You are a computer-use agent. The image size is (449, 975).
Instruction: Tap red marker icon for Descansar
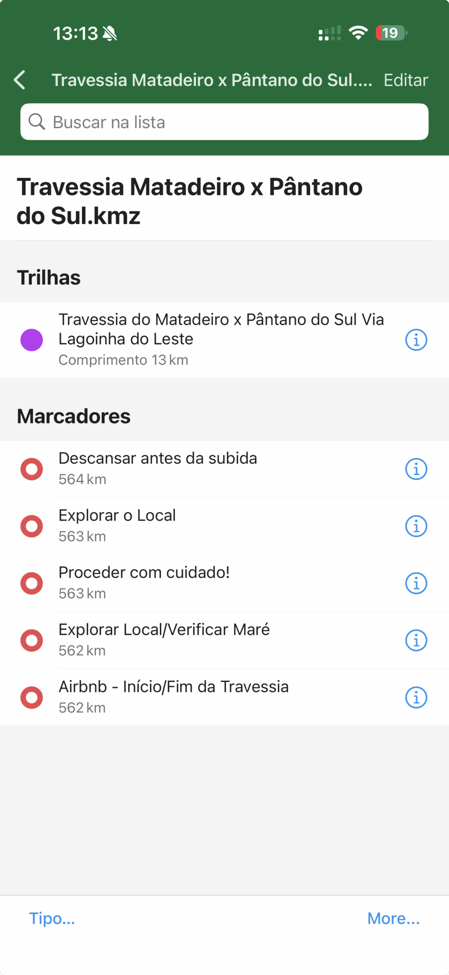tap(32, 469)
